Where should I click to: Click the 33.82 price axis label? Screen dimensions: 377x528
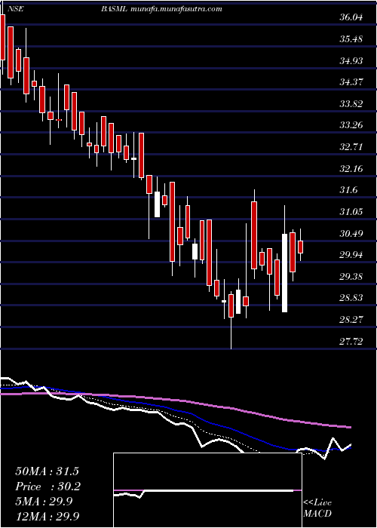(x=351, y=104)
